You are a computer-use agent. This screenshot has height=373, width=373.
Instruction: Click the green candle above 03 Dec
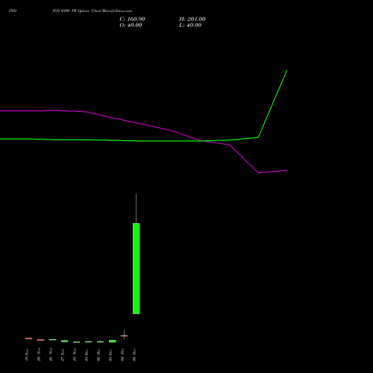tap(113, 341)
